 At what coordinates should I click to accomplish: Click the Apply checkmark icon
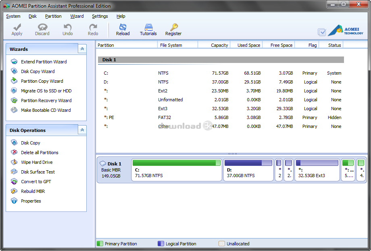click(17, 27)
